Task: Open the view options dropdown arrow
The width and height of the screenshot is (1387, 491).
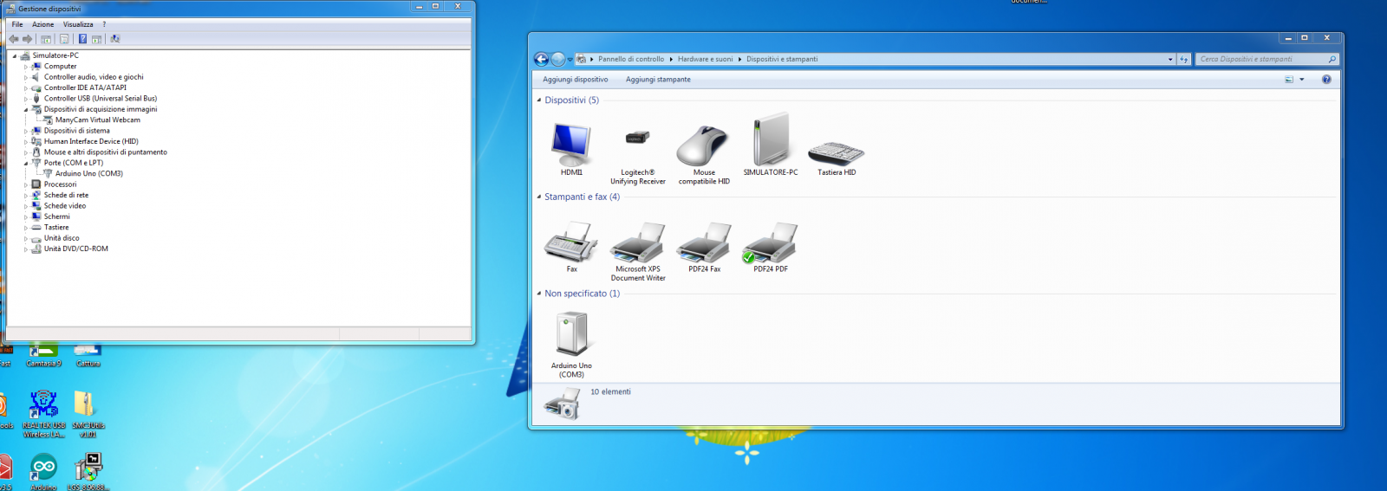Action: coord(1302,80)
